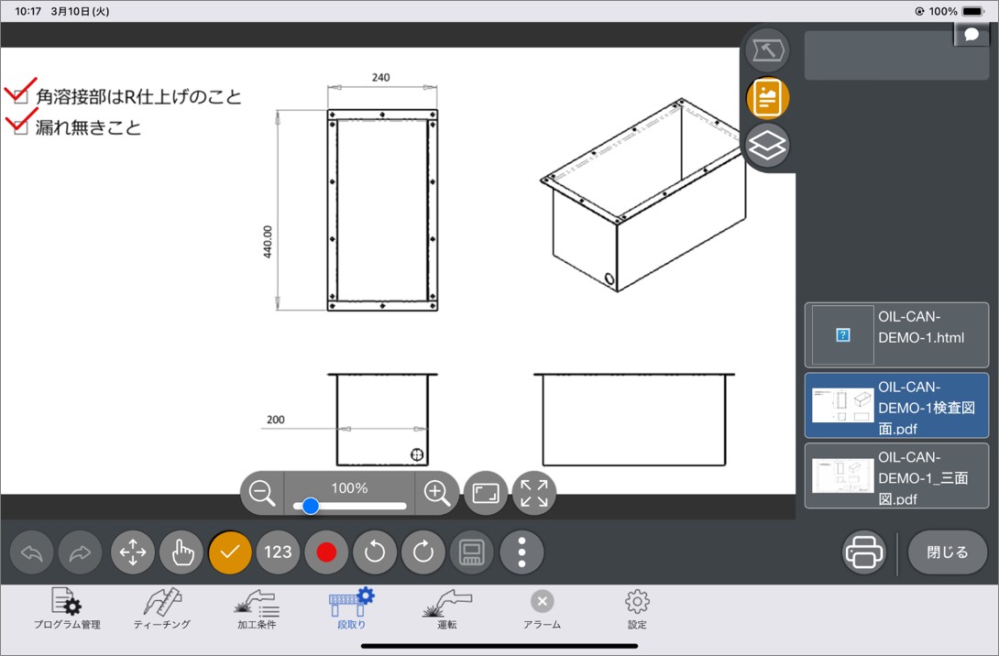Expand the drawing to fullscreen
Screen dimensions: 999x656
pyautogui.click(x=534, y=493)
